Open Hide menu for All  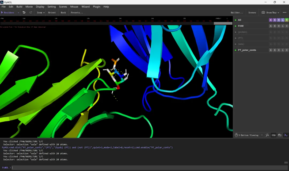pyautogui.click(x=279, y=20)
